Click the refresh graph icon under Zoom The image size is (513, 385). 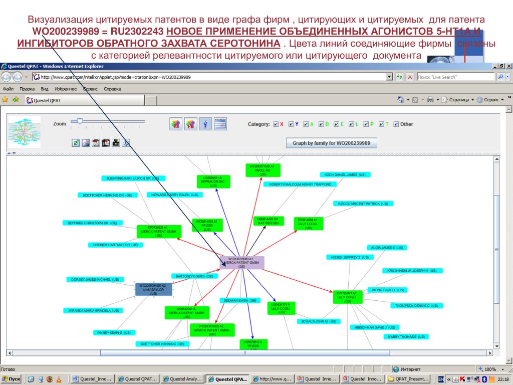coord(76,143)
